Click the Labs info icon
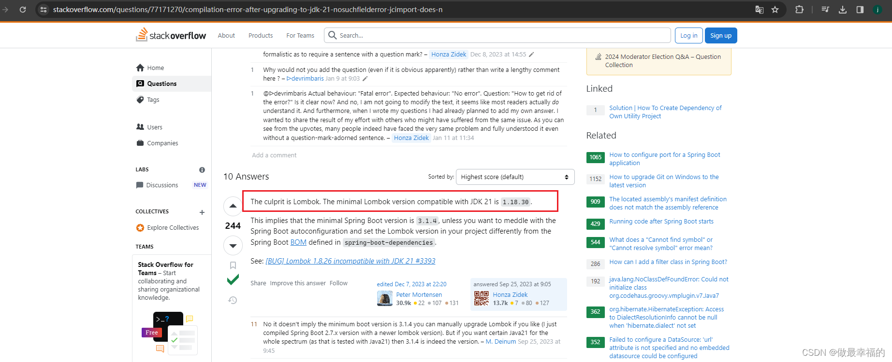Viewport: 892px width, 362px height. click(x=202, y=170)
